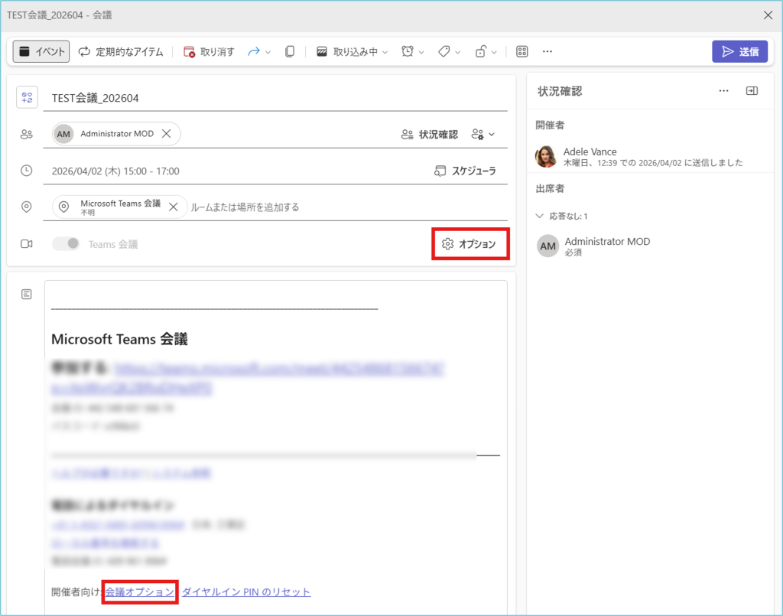Click the 送信 send button

pos(739,51)
